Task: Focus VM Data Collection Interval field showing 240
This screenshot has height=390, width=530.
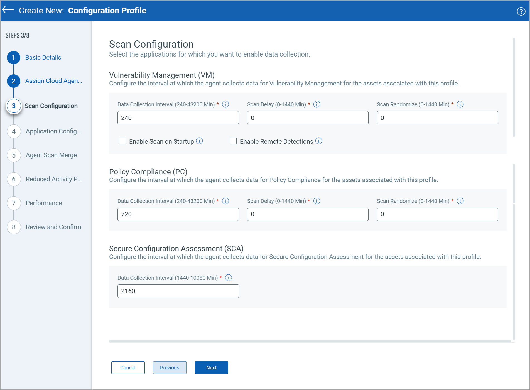Action: 178,118
